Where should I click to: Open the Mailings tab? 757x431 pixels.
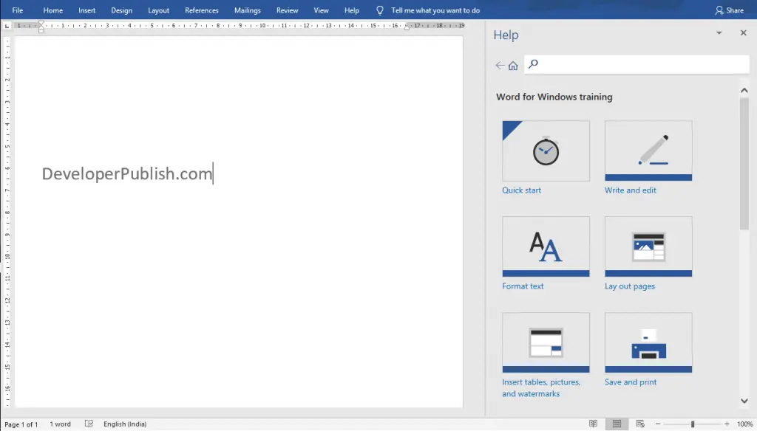[247, 10]
